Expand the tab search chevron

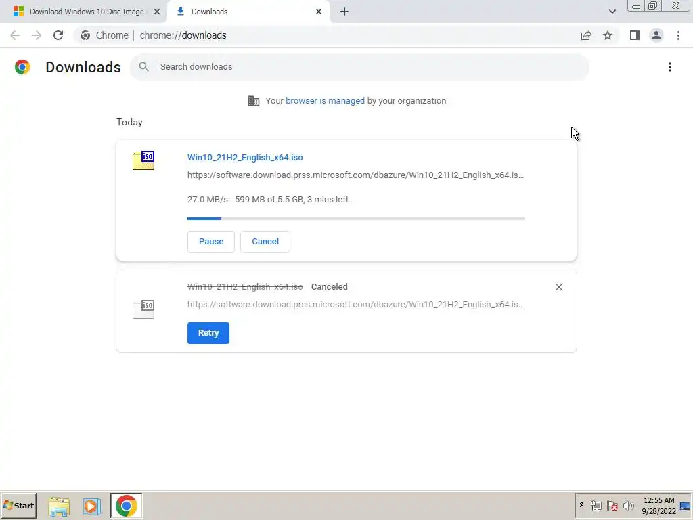tap(612, 12)
